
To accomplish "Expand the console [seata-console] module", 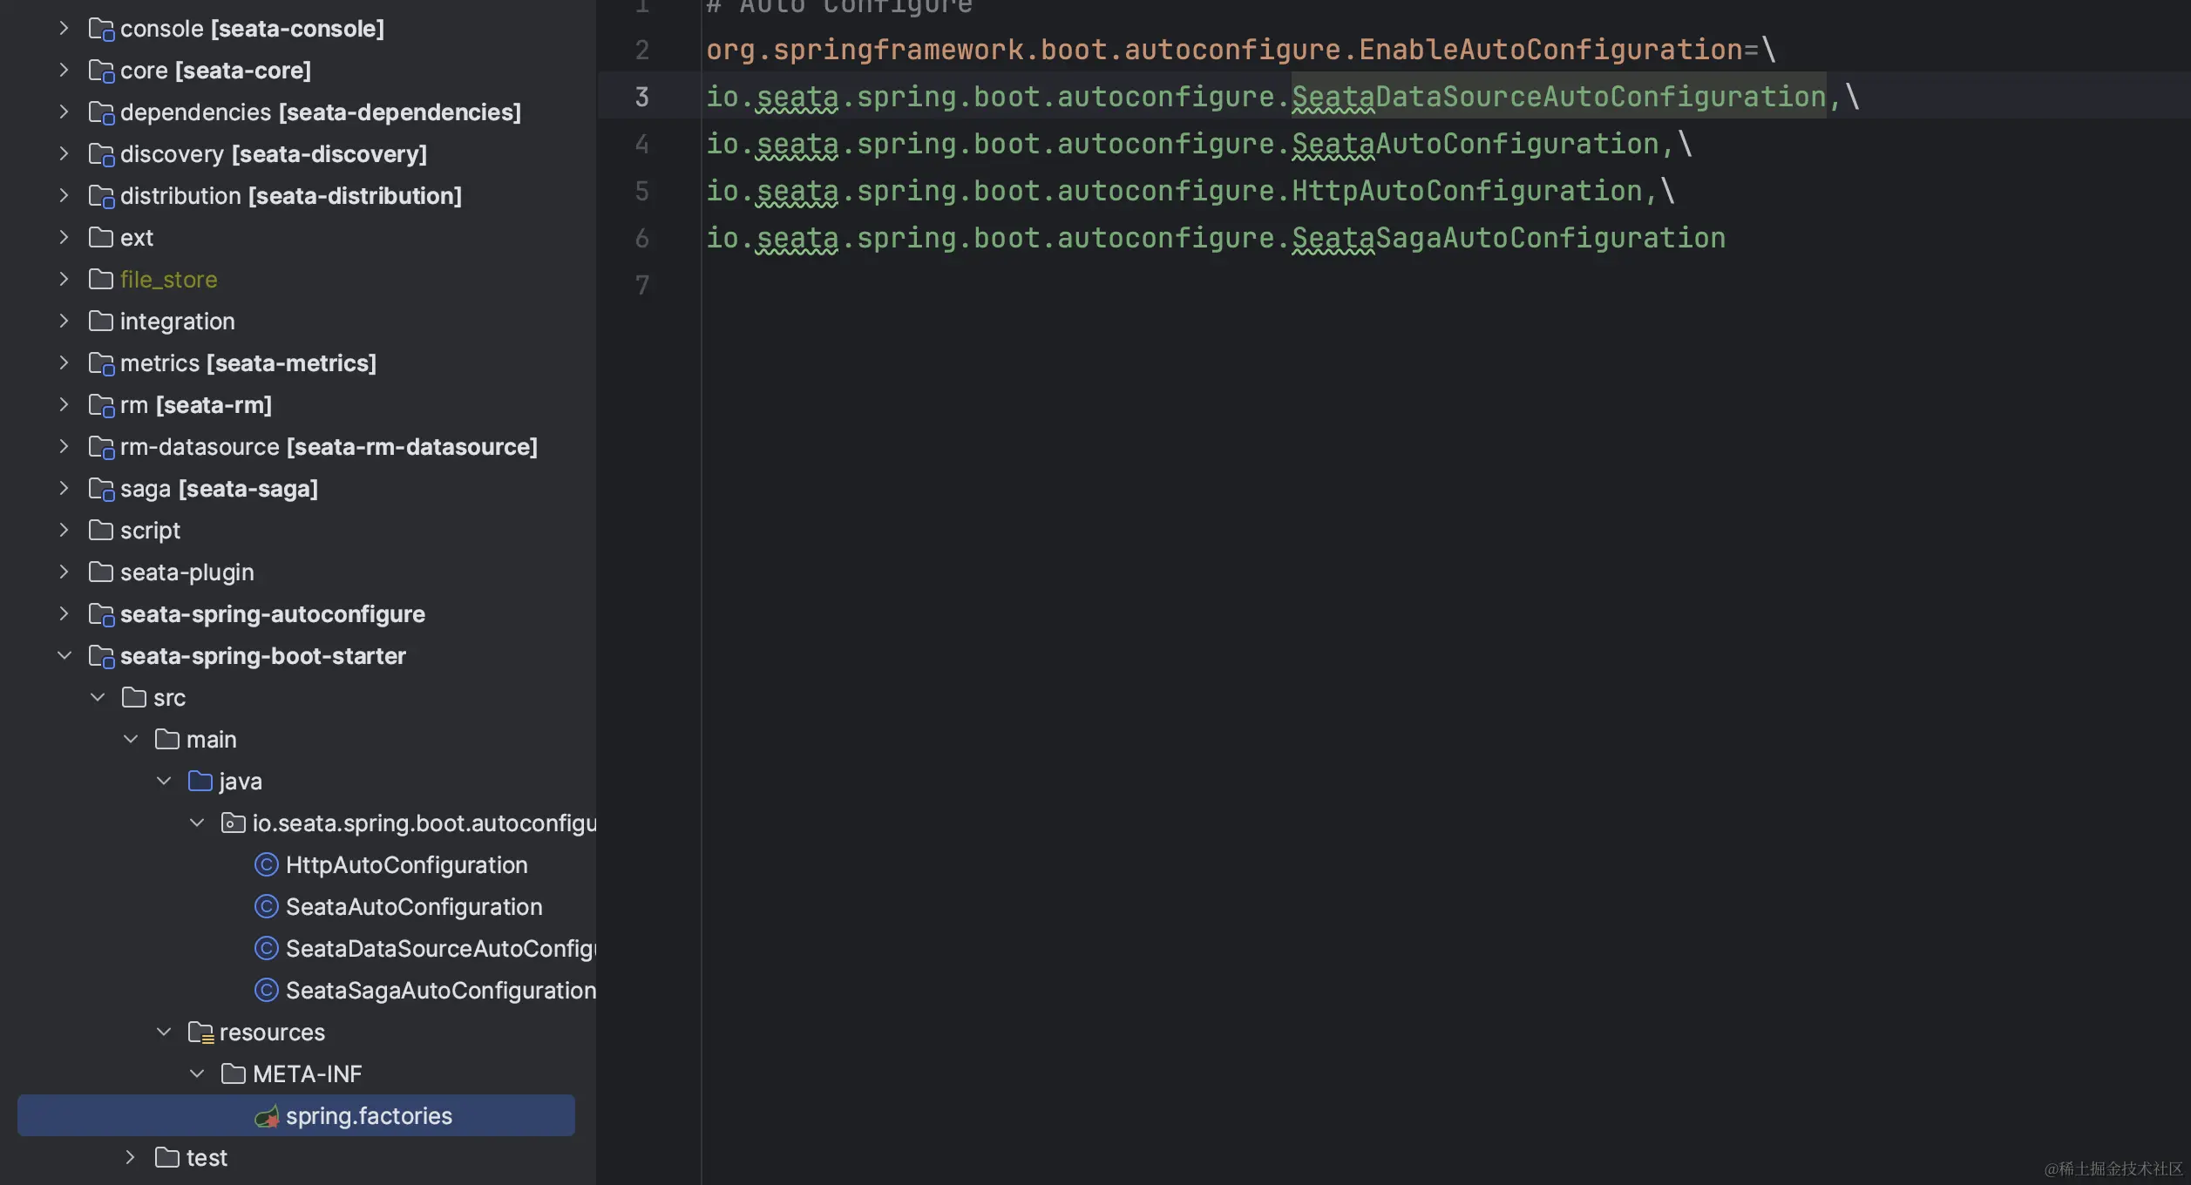I will coord(64,28).
